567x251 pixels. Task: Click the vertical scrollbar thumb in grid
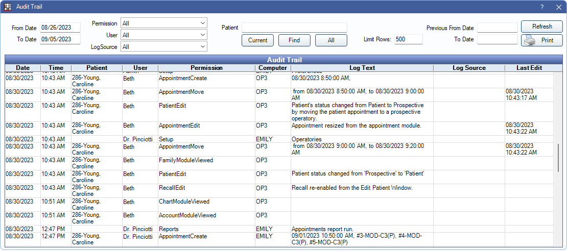coord(558,158)
